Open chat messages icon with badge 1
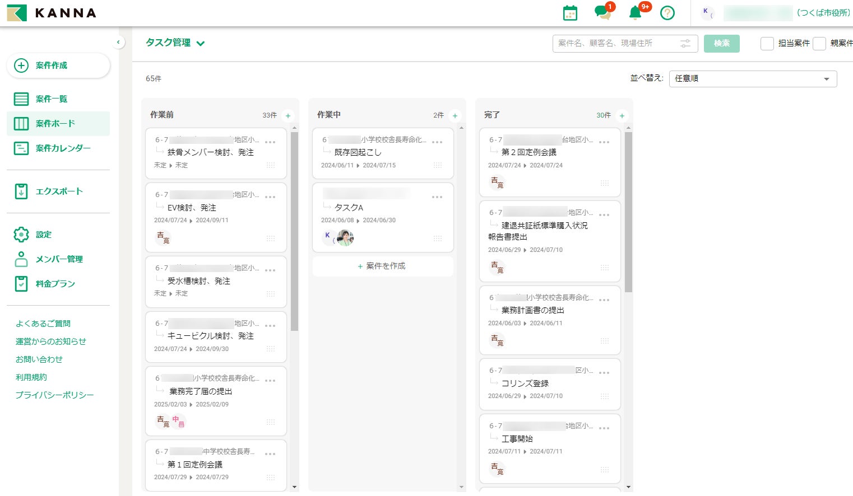 (604, 12)
